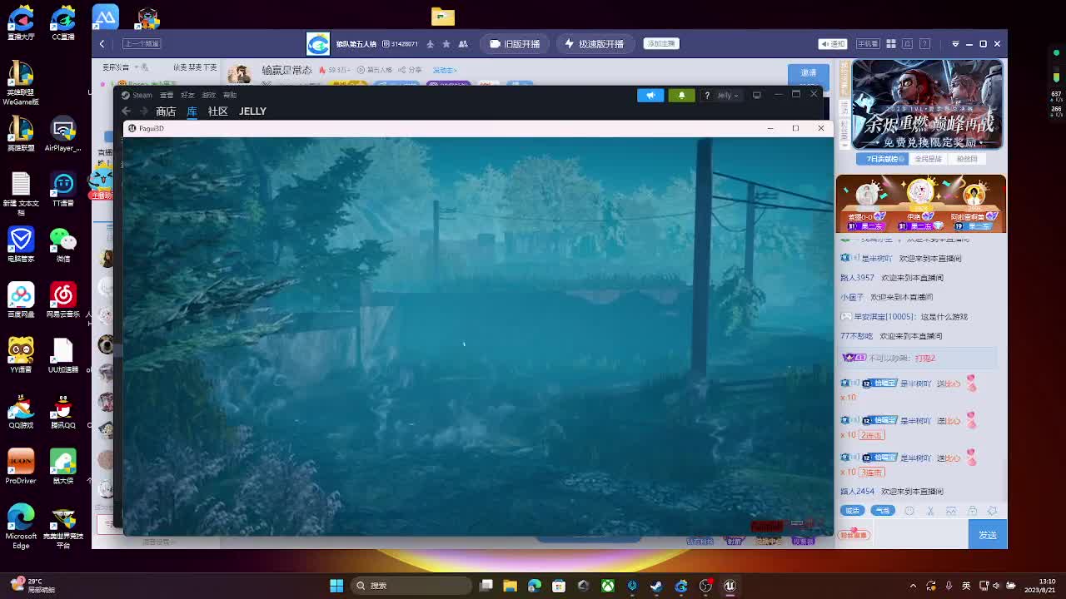Screen dimensions: 1066x599
Task: Open the JELLY profile tab in Steam
Action: 252,111
